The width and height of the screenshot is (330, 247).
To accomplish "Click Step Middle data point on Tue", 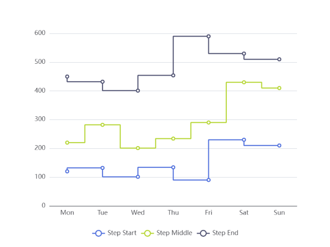I will (103, 125).
